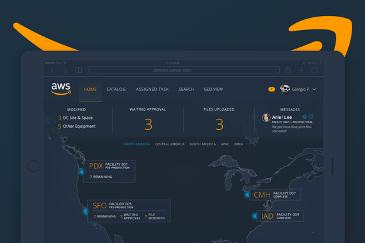Click the chat bubble icon beside Ariel Lee
The image size is (365, 243).
[311, 116]
